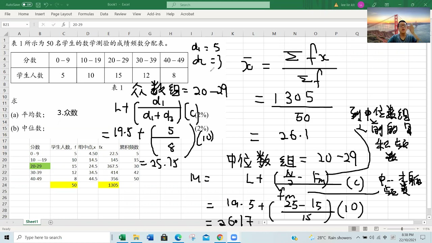
Task: Add a new sheet with plus button
Action: (51, 222)
